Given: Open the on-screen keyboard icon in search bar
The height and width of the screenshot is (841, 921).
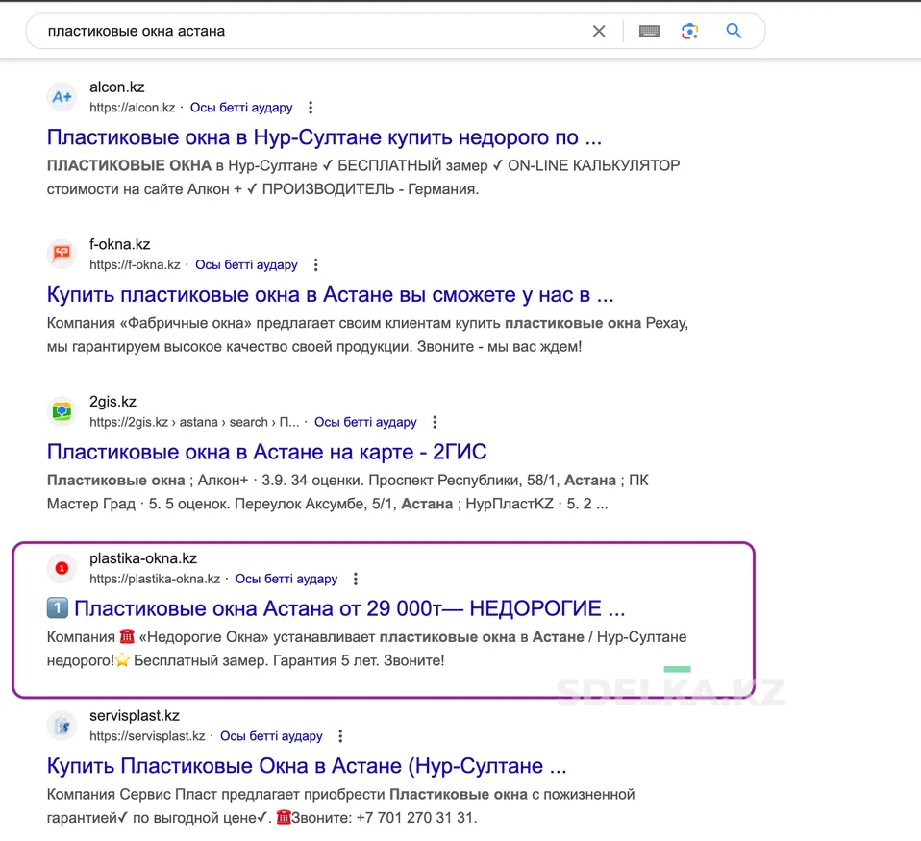Looking at the screenshot, I should tap(649, 31).
